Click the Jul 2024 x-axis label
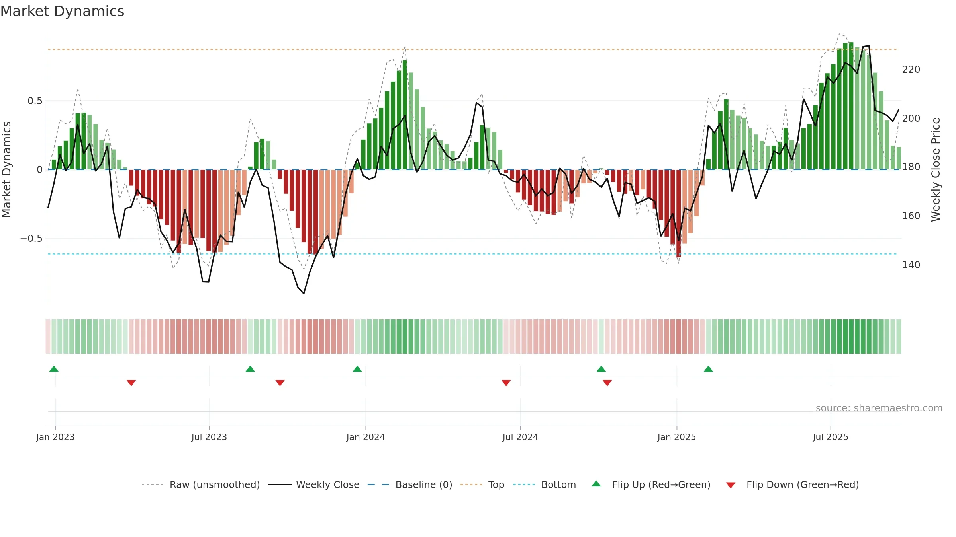Screen dimensions: 956x537 click(520, 437)
